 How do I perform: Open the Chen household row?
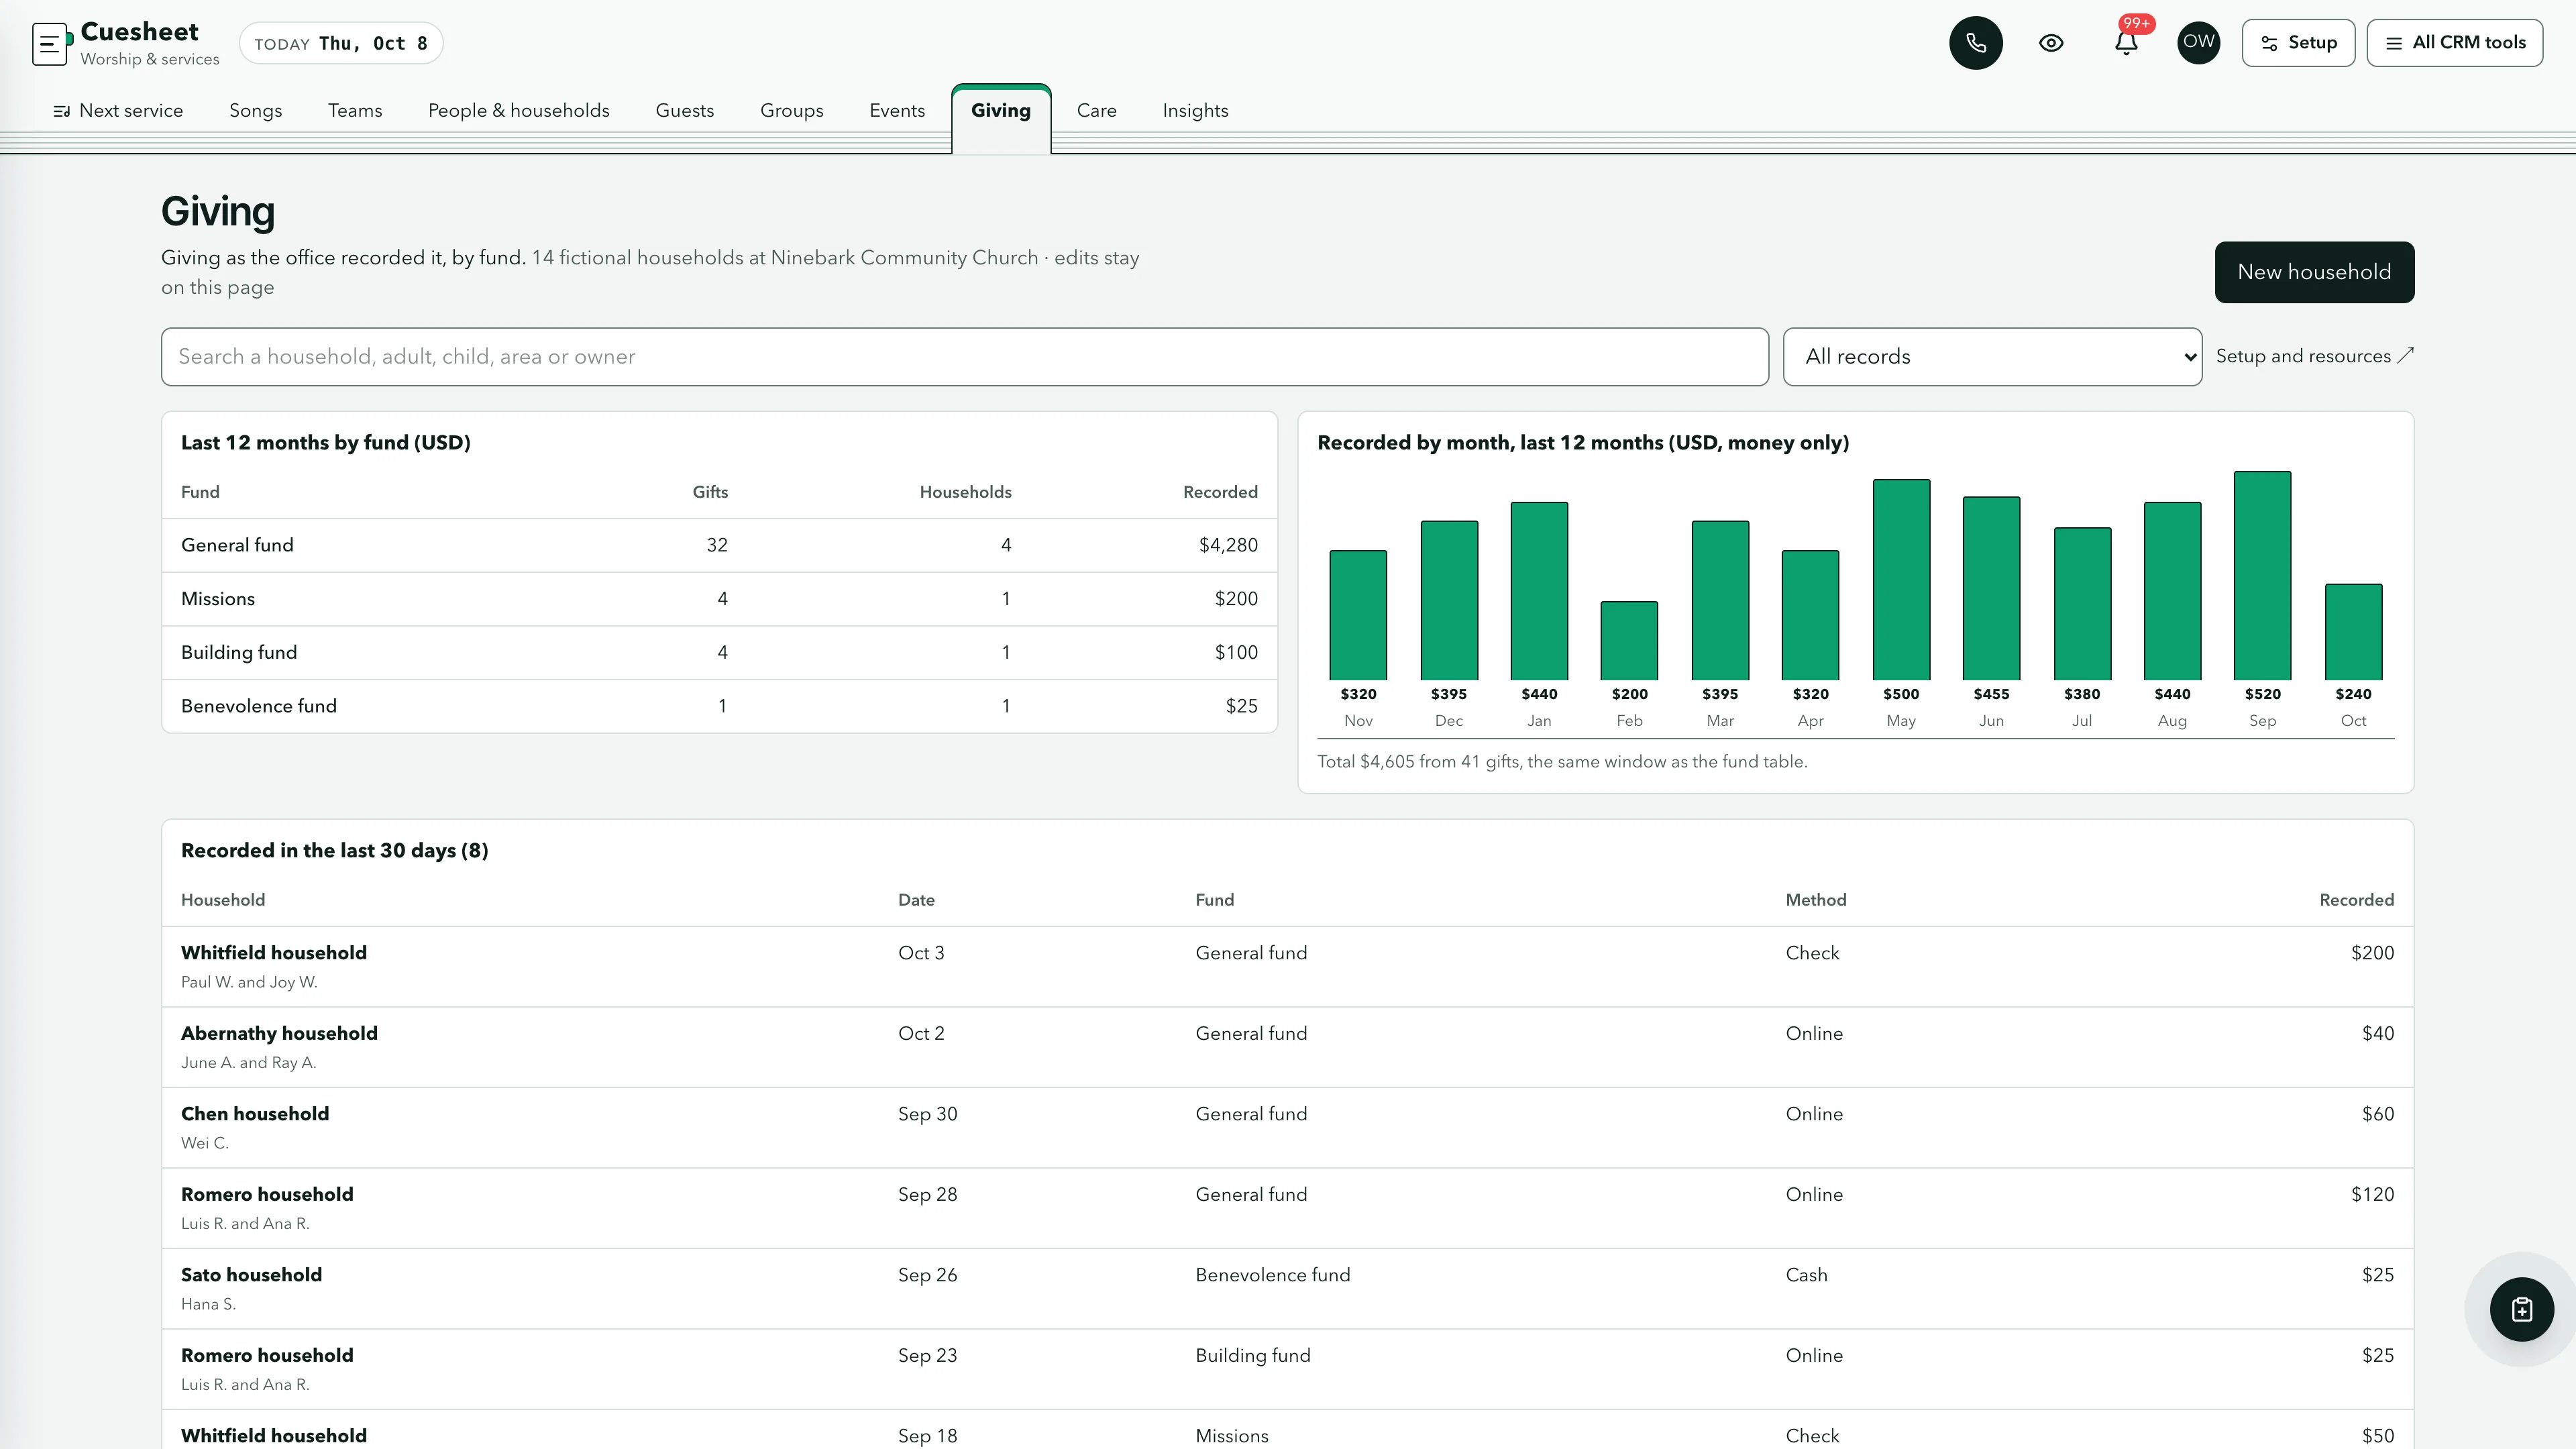[x=1287, y=1128]
